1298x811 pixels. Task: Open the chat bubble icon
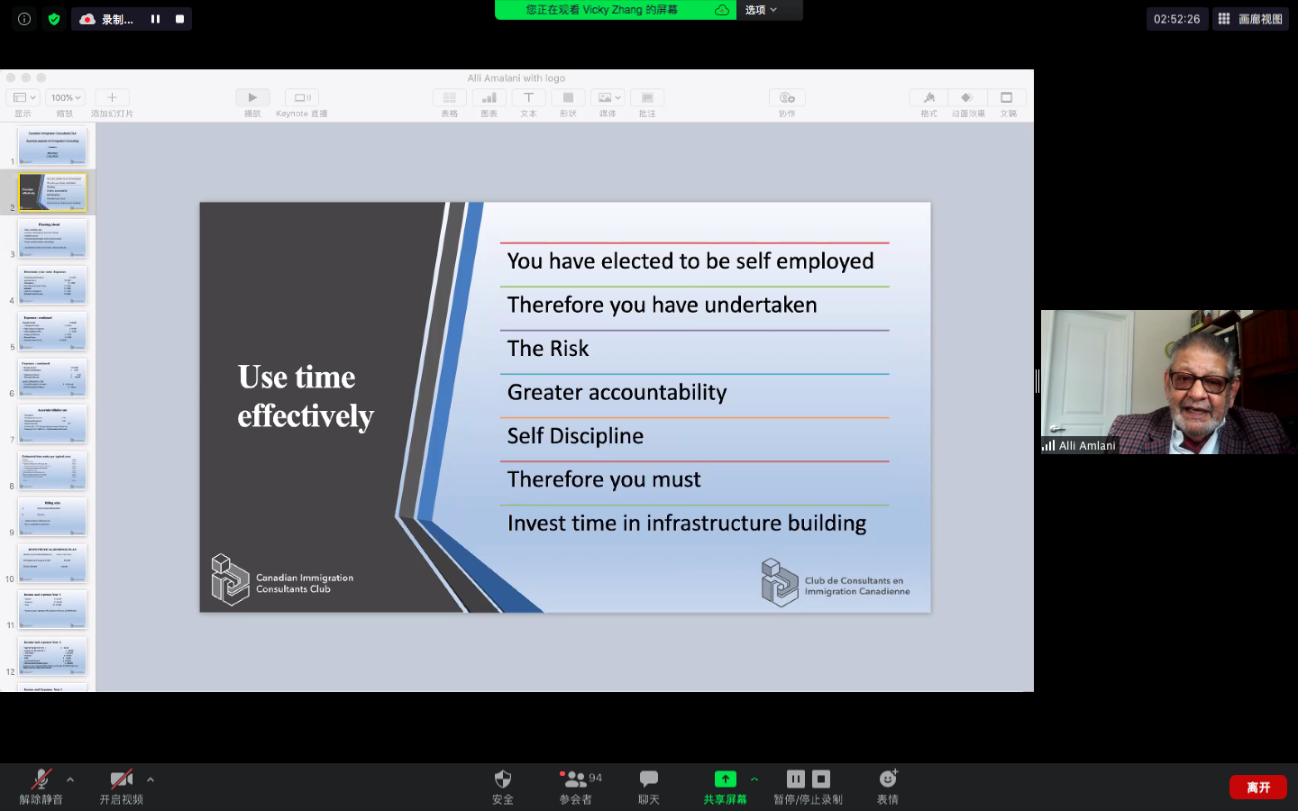[649, 779]
